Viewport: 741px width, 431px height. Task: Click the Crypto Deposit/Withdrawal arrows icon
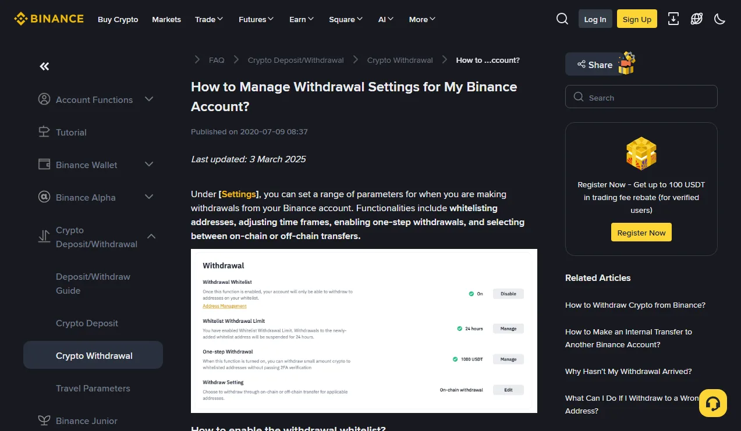coord(44,236)
